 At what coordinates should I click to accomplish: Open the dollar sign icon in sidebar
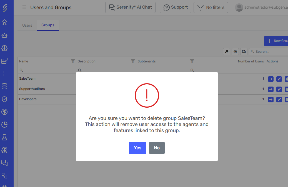[4, 112]
